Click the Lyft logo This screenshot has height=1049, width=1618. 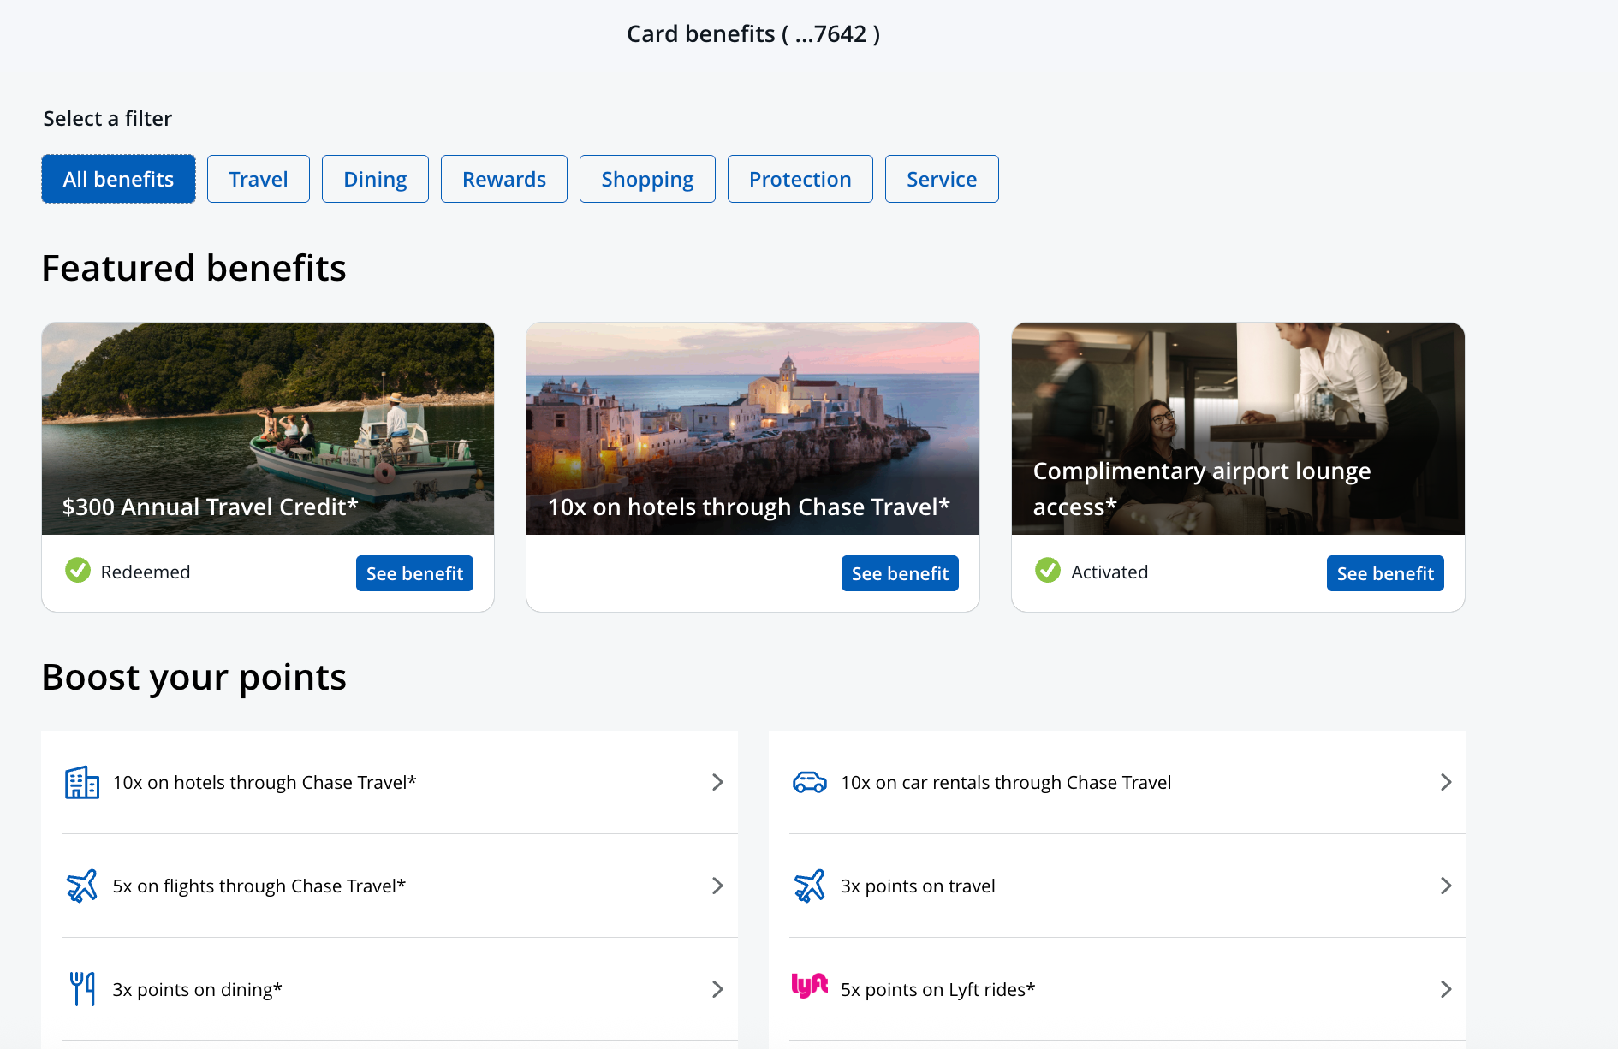click(x=810, y=985)
